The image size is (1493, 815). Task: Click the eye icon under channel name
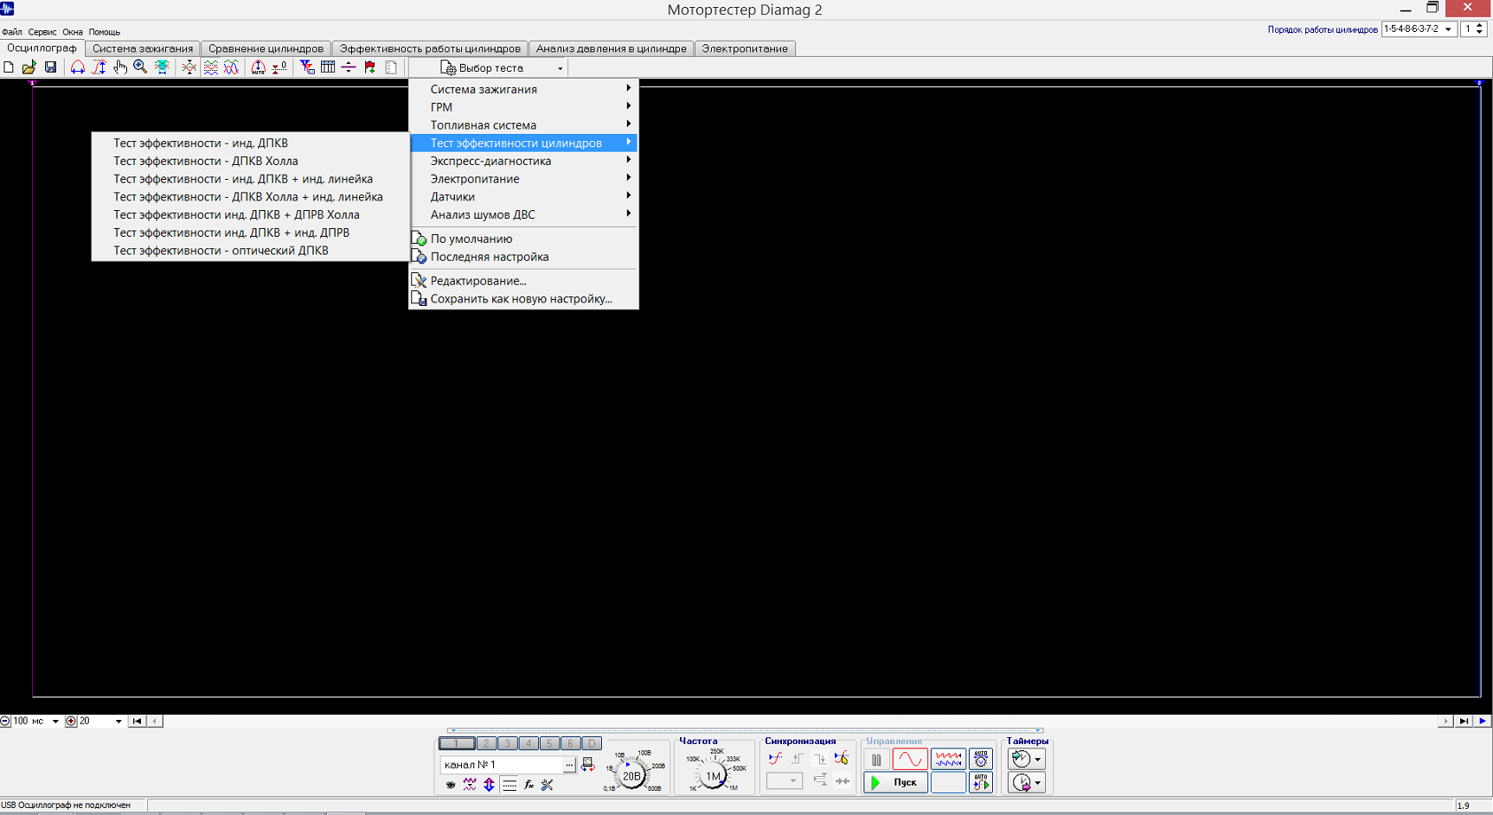pyautogui.click(x=450, y=785)
